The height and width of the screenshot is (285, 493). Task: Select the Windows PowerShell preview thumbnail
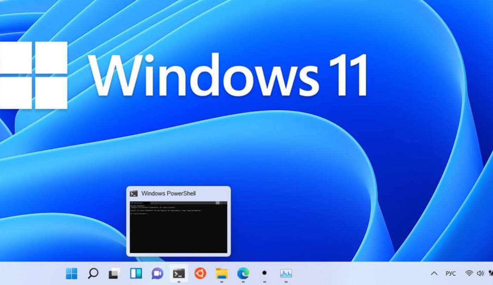point(179,227)
